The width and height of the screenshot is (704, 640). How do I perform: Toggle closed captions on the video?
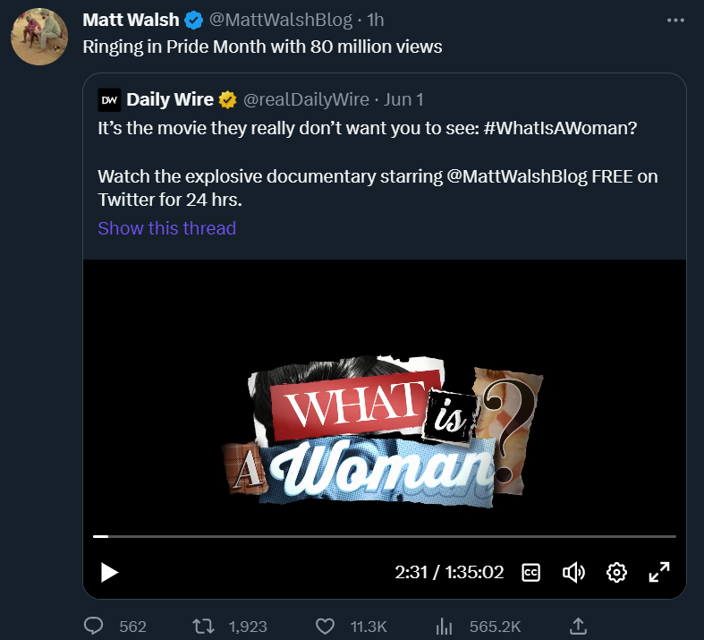click(530, 572)
